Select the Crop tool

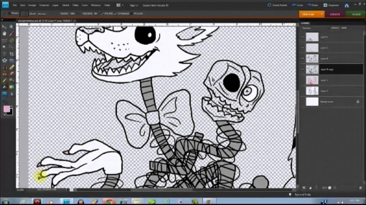(11, 54)
